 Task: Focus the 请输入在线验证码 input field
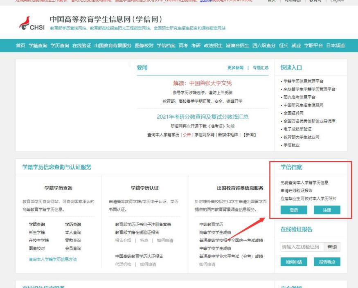coord(301,247)
